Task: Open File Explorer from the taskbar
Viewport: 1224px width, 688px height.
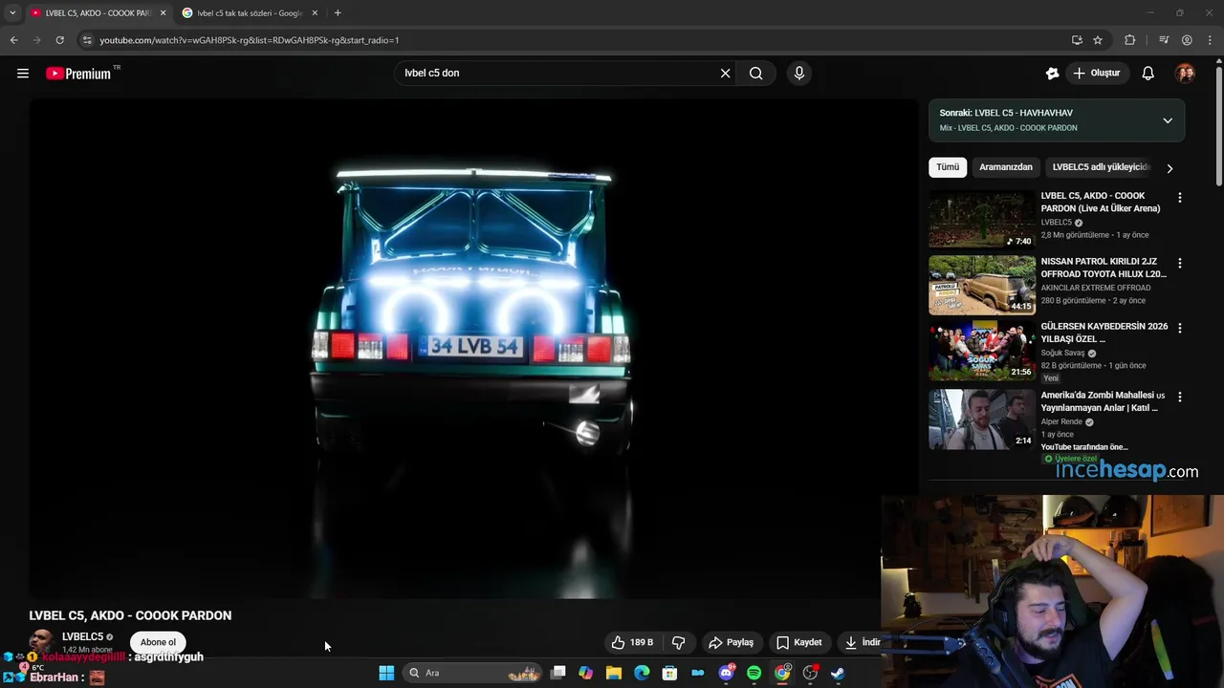Action: pyautogui.click(x=614, y=673)
